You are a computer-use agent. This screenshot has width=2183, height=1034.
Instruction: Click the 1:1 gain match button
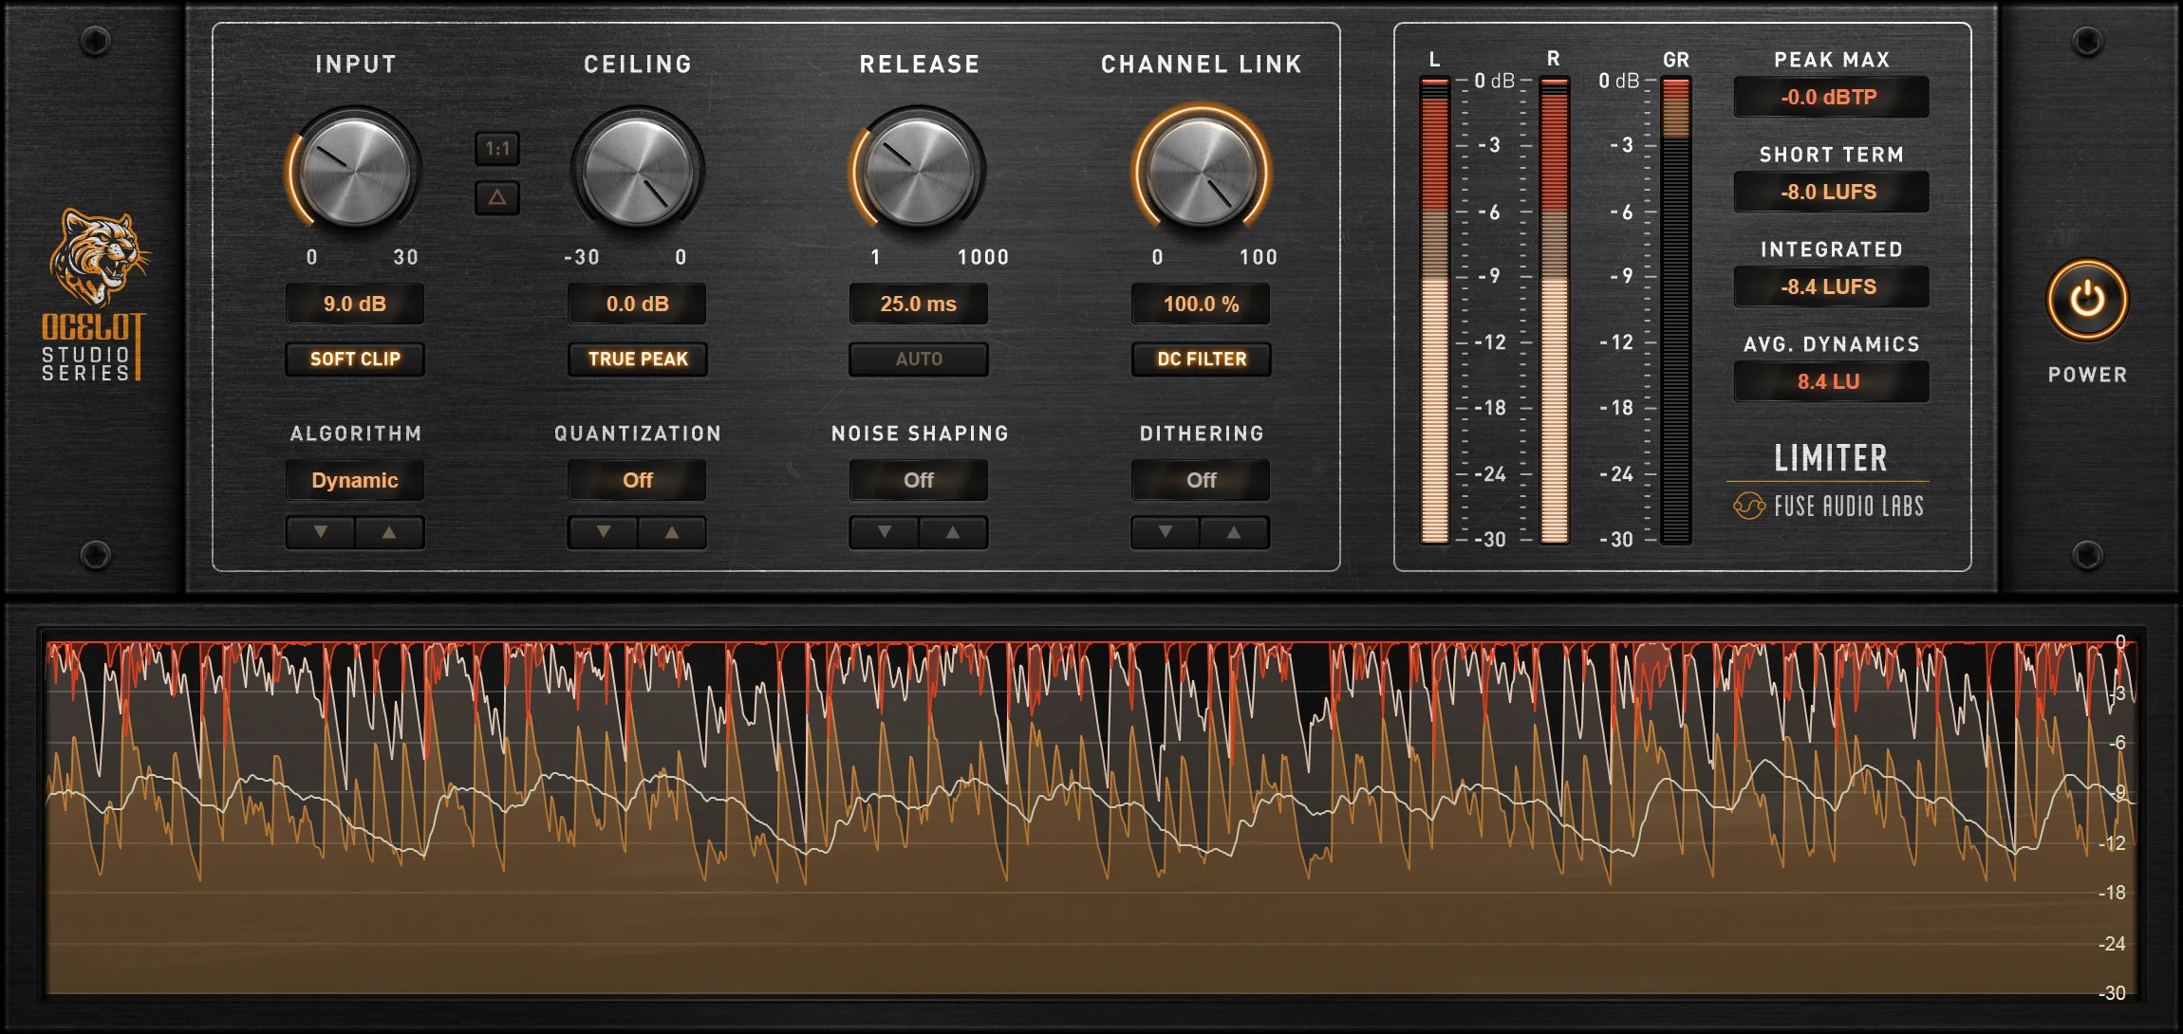pos(497,150)
